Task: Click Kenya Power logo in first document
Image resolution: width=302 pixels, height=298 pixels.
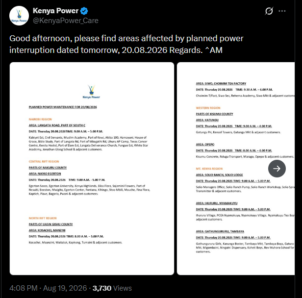Action: [91, 92]
